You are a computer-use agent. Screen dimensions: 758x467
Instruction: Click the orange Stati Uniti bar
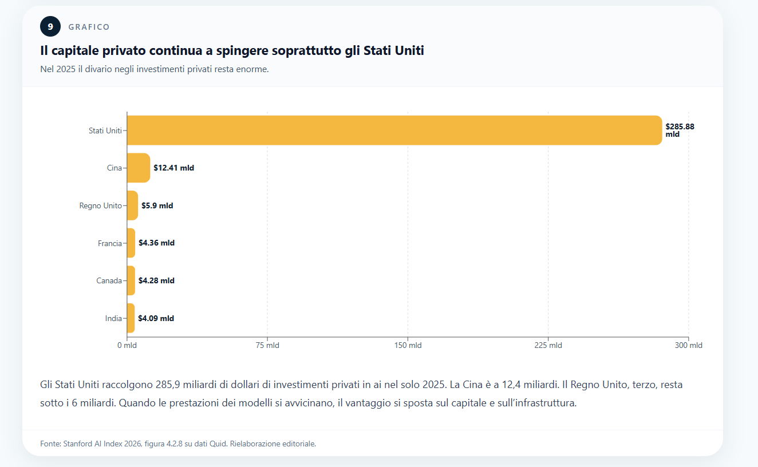click(x=394, y=130)
